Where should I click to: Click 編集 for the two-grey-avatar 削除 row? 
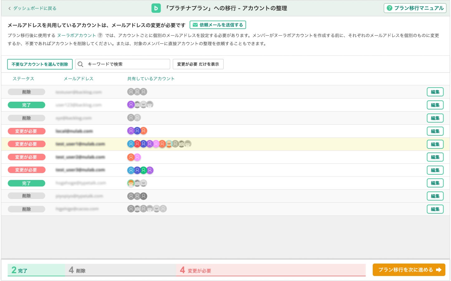[x=435, y=118]
